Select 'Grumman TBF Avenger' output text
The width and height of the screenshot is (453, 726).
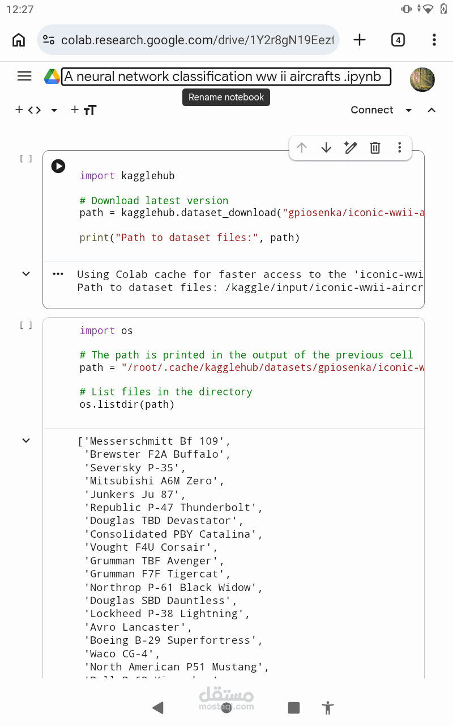pyautogui.click(x=154, y=561)
